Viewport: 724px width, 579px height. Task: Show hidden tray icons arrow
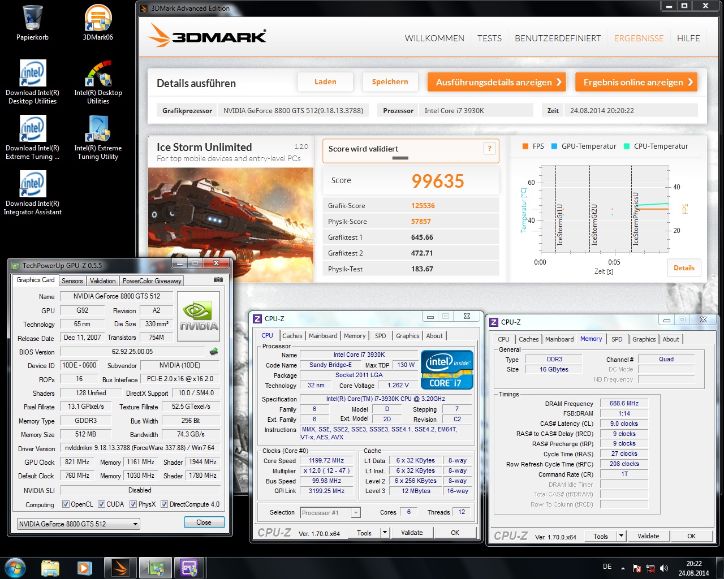coord(623,568)
